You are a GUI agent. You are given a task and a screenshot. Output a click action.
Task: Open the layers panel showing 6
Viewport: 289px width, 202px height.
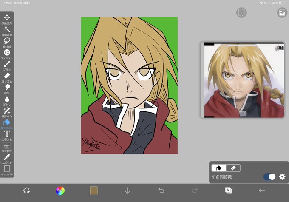pos(228,191)
